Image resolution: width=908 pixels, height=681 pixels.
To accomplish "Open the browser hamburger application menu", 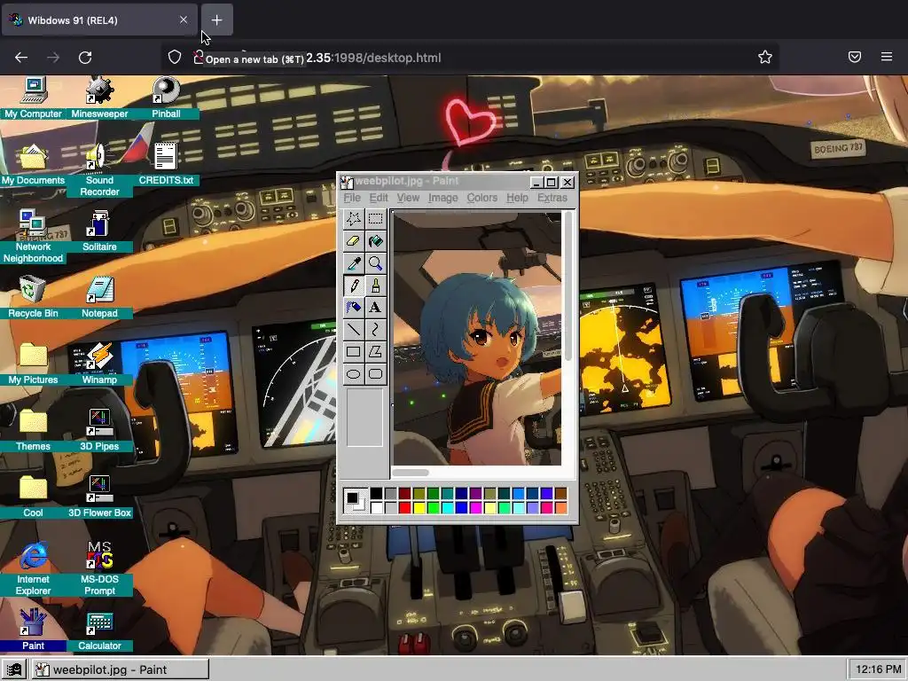I will point(887,57).
